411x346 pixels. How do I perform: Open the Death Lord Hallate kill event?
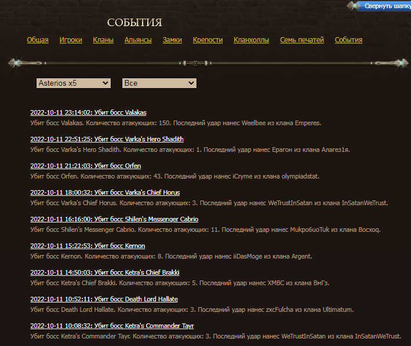tap(104, 299)
